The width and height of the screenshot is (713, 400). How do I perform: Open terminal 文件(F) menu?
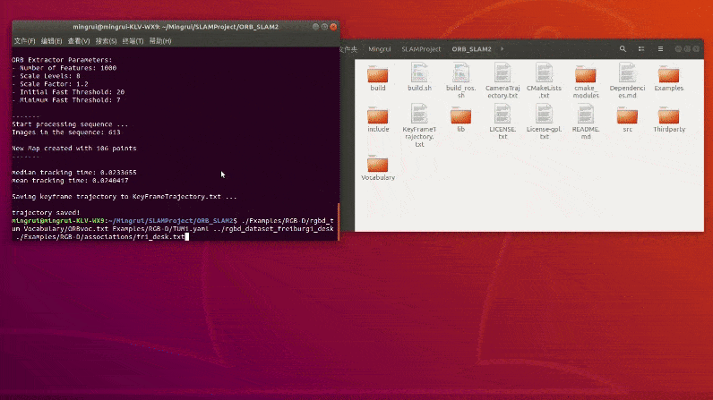(24, 41)
